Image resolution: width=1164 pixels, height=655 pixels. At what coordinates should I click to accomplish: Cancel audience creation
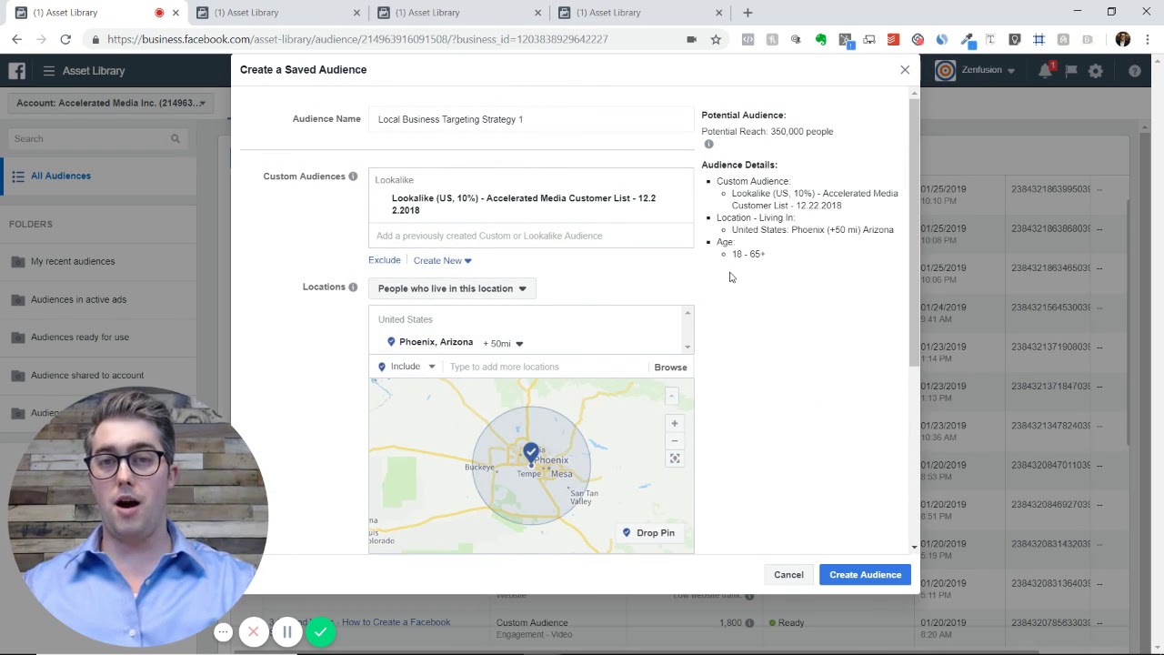[x=788, y=575]
